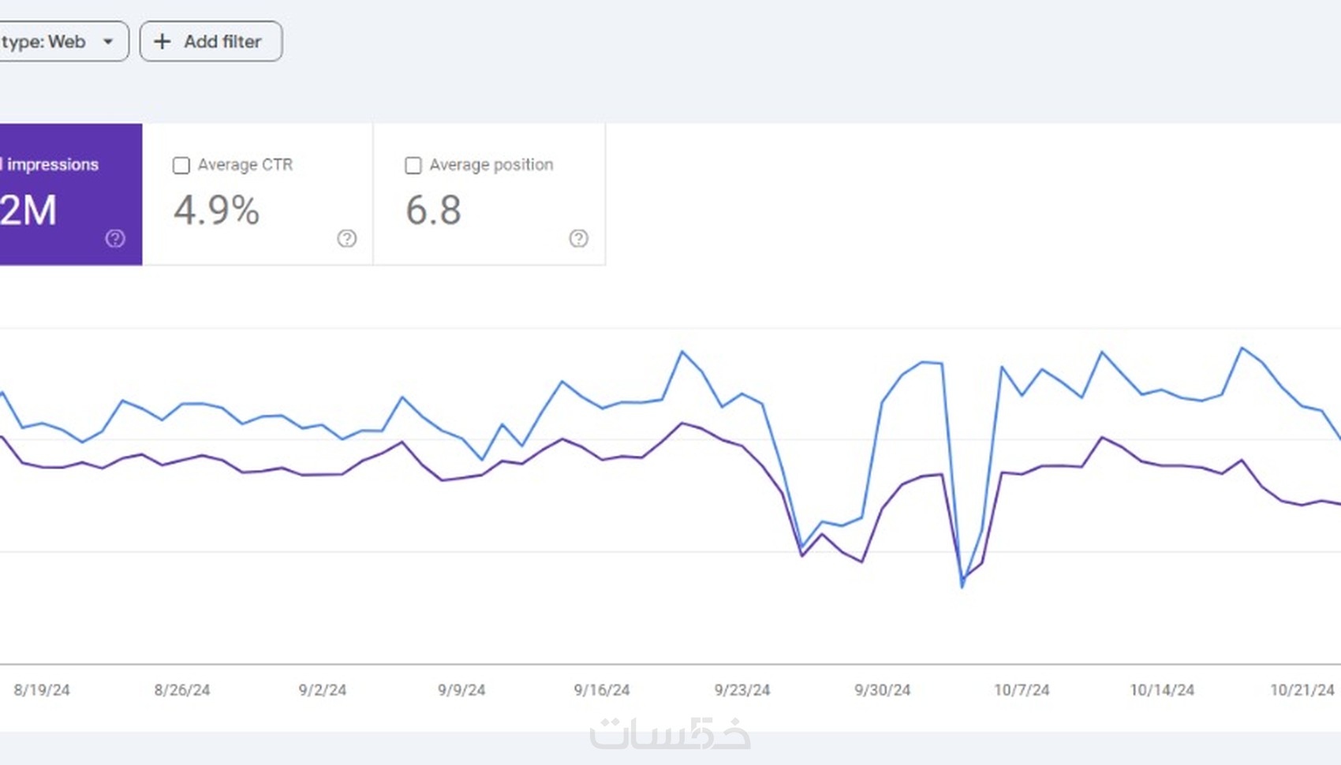Click the 6.8 average position value

point(433,211)
